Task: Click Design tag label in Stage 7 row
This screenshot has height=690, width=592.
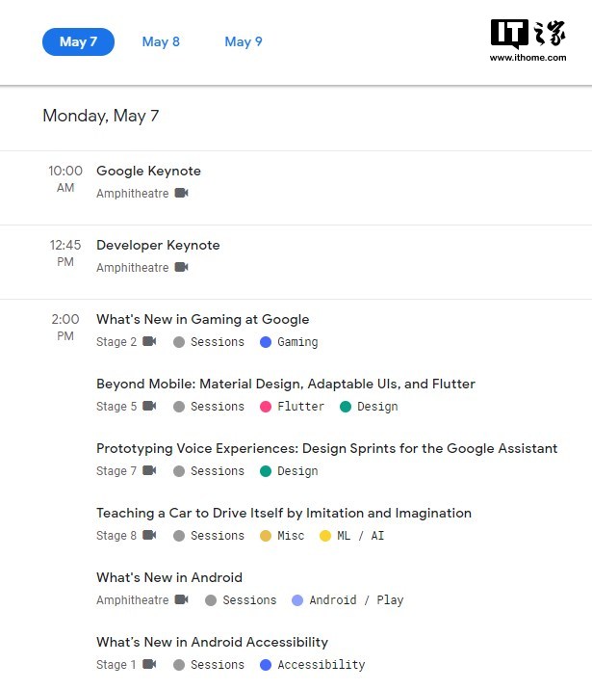Action: [297, 472]
